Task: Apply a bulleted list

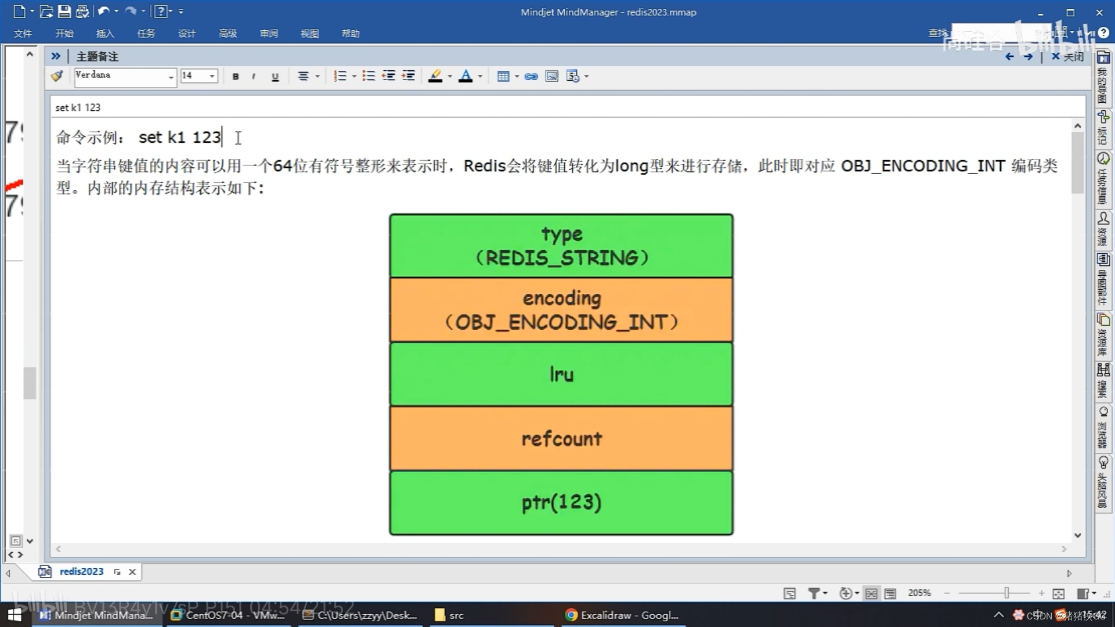Action: tap(368, 76)
